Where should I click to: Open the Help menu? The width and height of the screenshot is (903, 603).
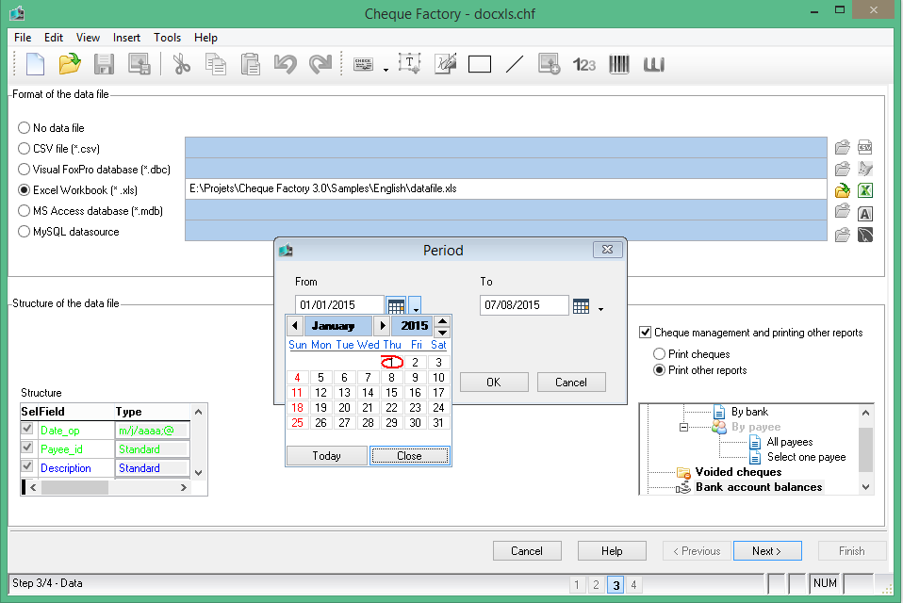tap(205, 38)
